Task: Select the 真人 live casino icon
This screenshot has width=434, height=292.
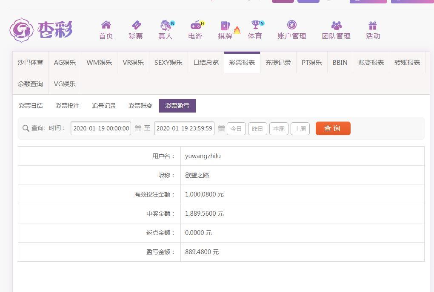Action: click(165, 25)
